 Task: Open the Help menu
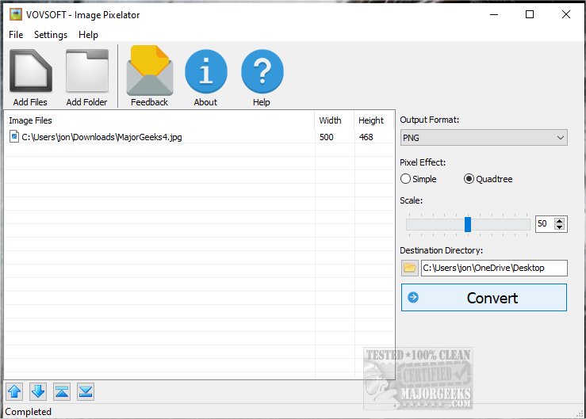point(88,35)
